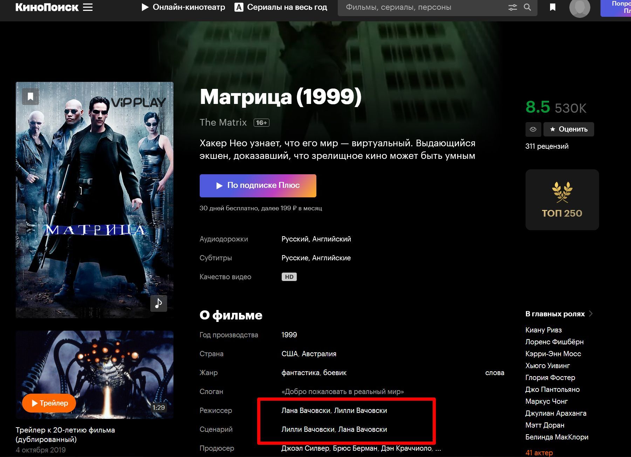The height and width of the screenshot is (457, 631).
Task: Open the hamburger menu next to the КиноПоиск logo
Action: click(x=88, y=7)
